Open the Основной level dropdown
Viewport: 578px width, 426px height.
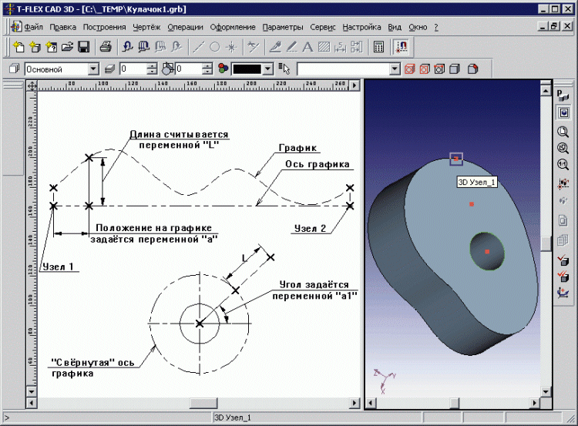point(93,69)
